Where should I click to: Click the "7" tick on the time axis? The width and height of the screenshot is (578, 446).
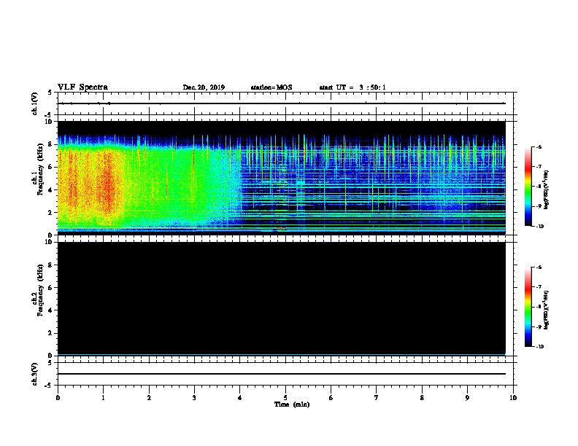point(377,398)
